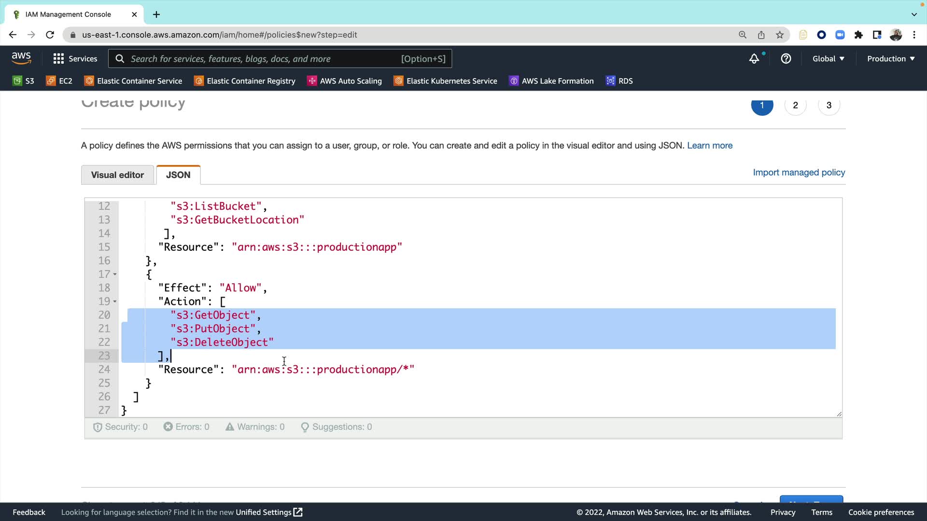Collapse the Action array fold at line 19
The image size is (927, 521).
(115, 302)
